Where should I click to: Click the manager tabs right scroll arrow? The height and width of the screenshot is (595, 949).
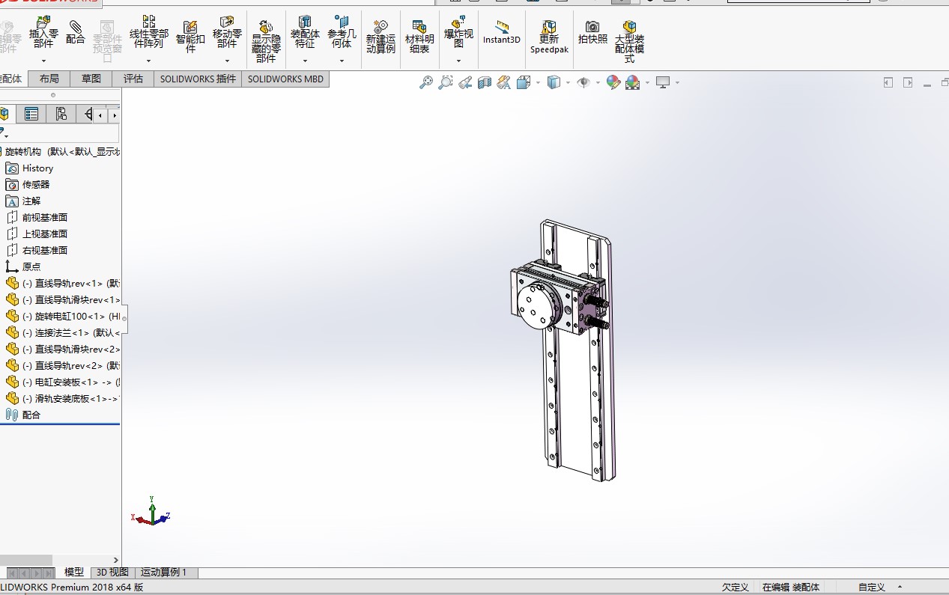[115, 115]
